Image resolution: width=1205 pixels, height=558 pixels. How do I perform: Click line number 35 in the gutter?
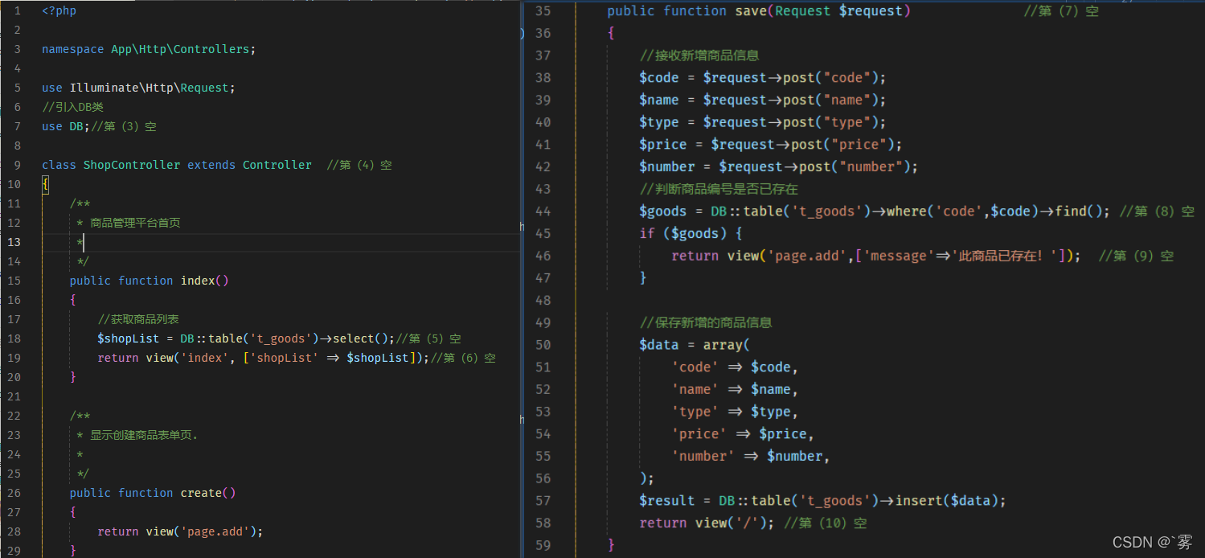(543, 11)
